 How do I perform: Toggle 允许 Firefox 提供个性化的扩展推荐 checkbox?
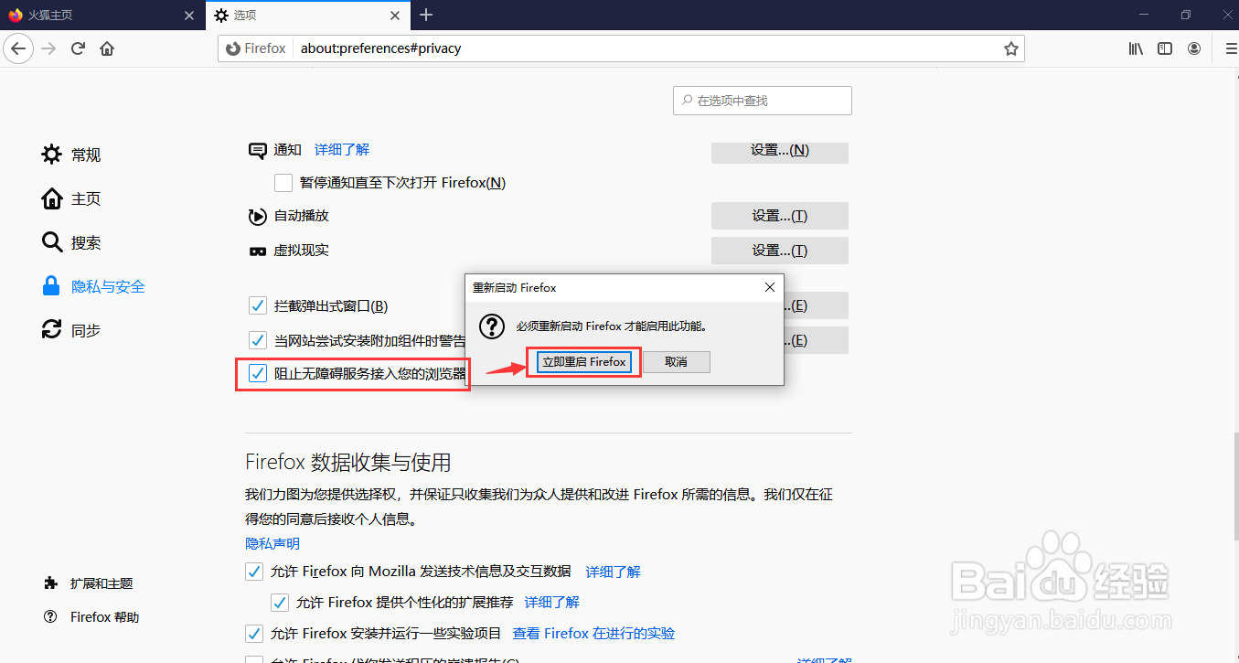pyautogui.click(x=280, y=603)
